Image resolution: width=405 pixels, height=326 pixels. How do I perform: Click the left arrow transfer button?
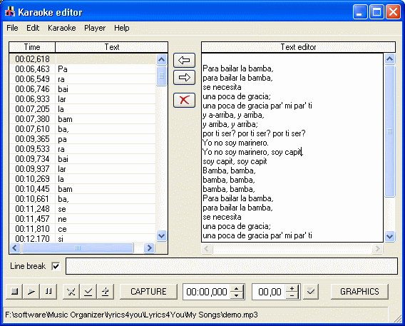[184, 61]
